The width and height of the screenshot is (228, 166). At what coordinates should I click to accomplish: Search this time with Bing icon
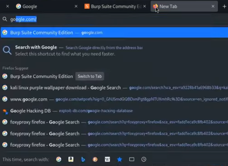click(x=83, y=159)
